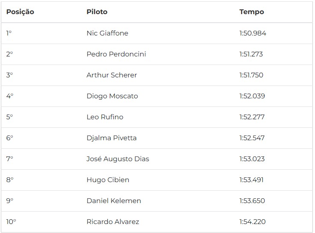Click the Djalma Pivetta entry

(x=112, y=138)
